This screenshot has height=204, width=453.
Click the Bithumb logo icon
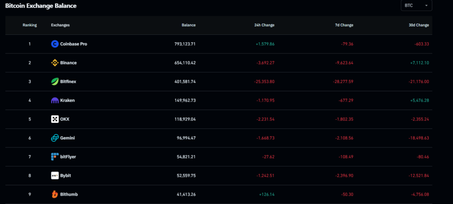coord(55,194)
